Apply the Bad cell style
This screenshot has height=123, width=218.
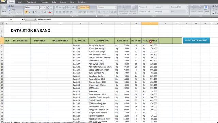[178, 12]
